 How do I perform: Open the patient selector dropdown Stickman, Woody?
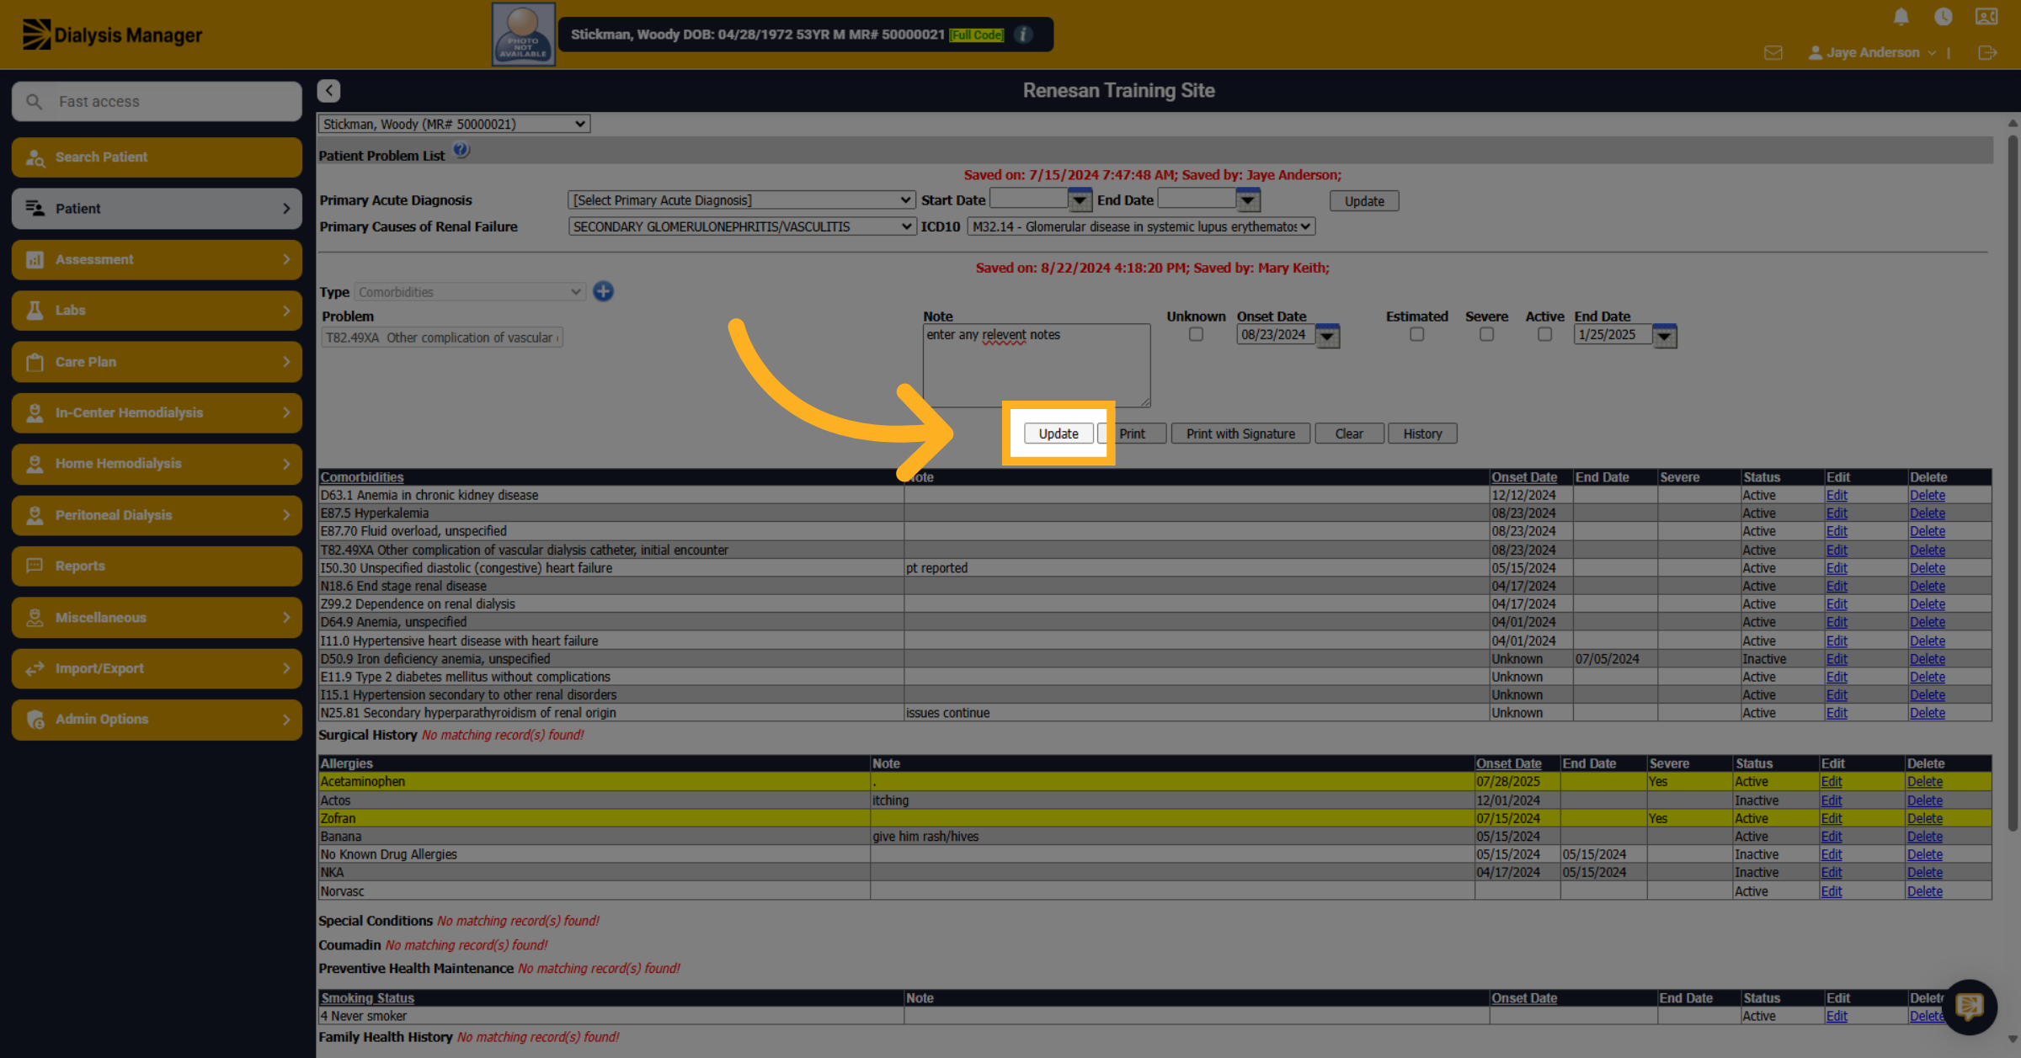[x=454, y=124]
